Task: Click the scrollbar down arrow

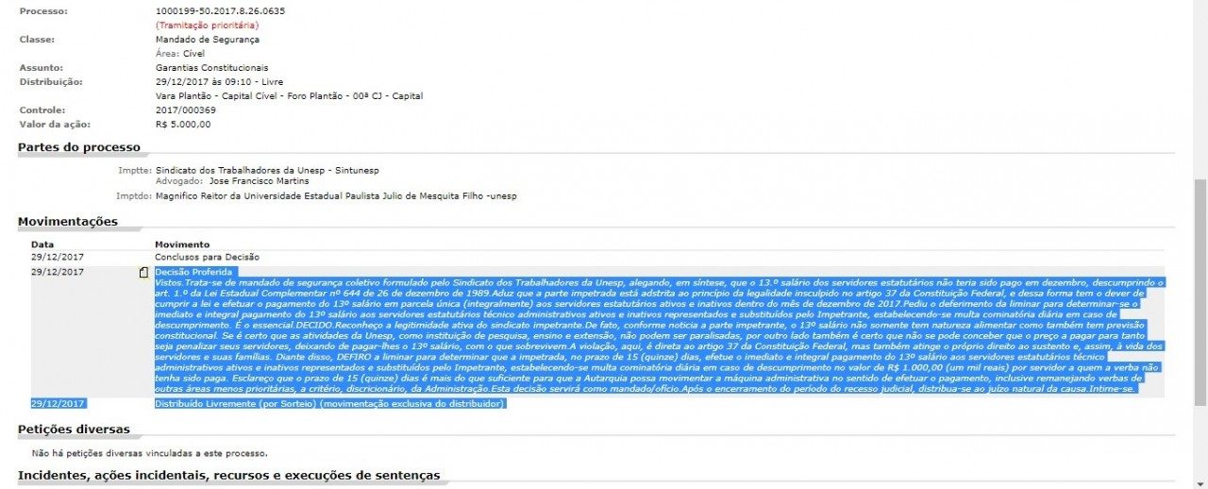Action: (x=1200, y=481)
